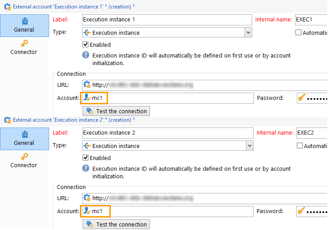
Task: Toggle the Automatic checkbox beside EXEC1 type
Action: pos(299,33)
